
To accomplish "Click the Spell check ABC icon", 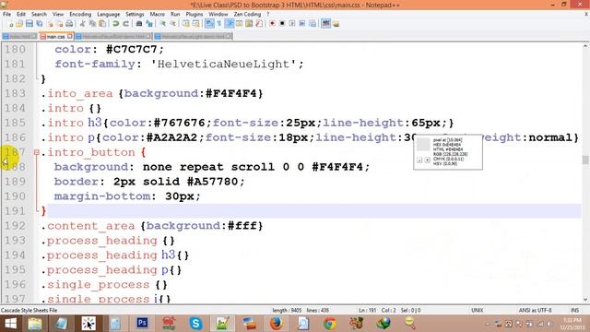I will pos(325,24).
